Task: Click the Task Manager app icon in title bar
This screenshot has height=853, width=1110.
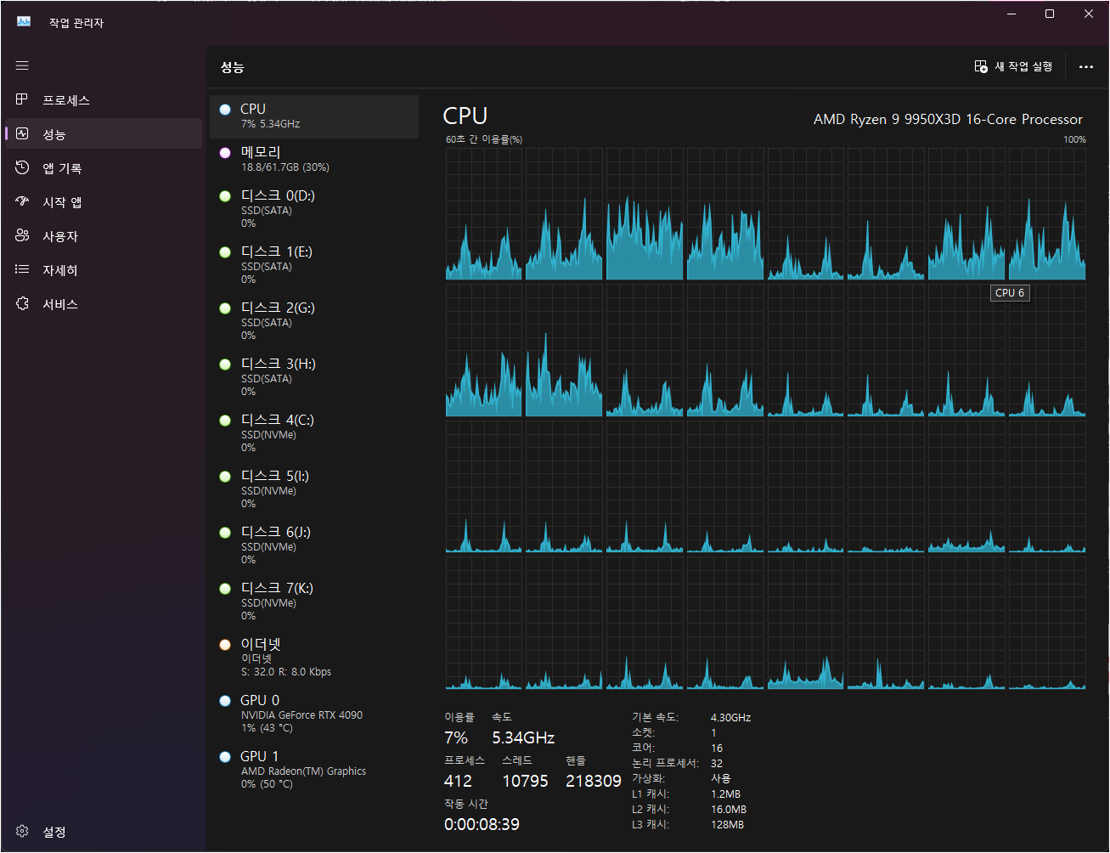Action: tap(24, 22)
